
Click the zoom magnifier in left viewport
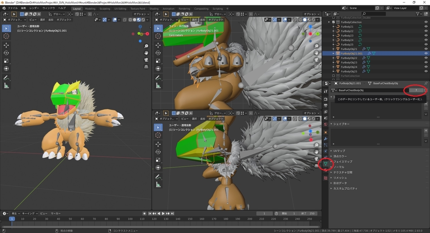(146, 46)
